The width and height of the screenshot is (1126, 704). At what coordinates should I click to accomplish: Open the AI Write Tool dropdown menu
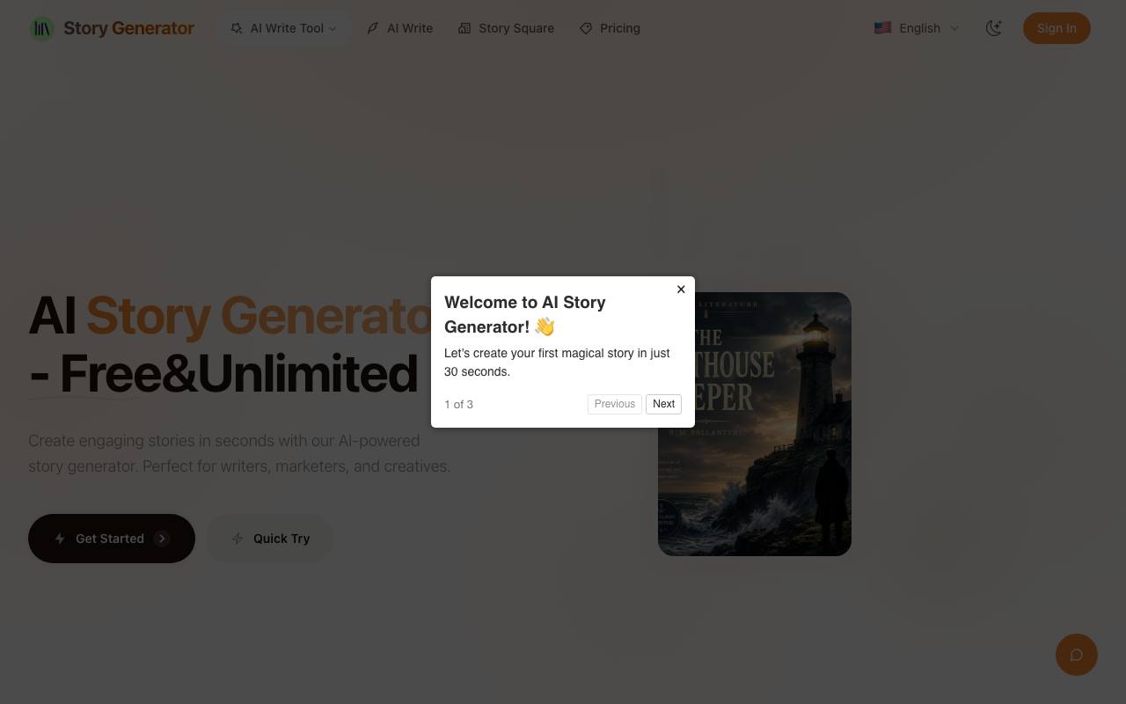click(x=284, y=28)
